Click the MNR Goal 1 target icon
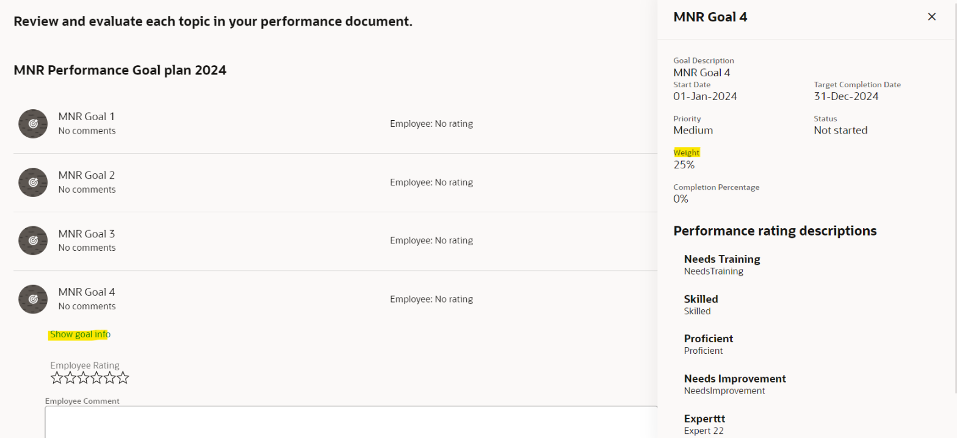 33,124
